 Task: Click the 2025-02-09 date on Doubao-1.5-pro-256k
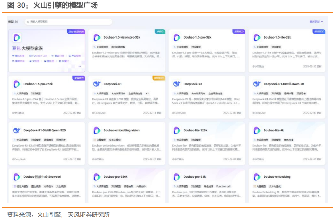click(x=72, y=113)
